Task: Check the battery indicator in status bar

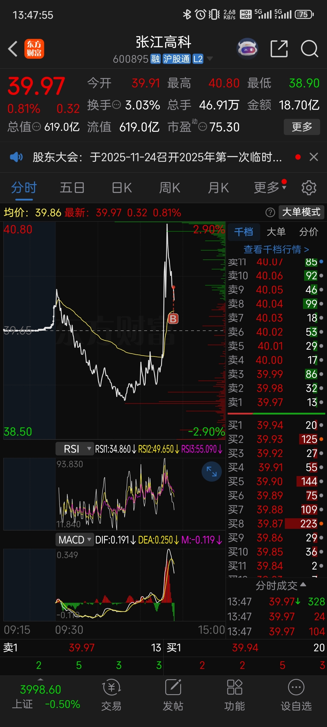Action: [x=304, y=14]
